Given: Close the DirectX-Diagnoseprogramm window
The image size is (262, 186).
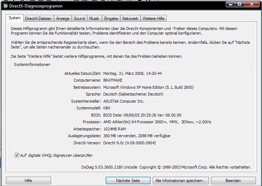Looking at the screenshot, I should pos(252,4).
